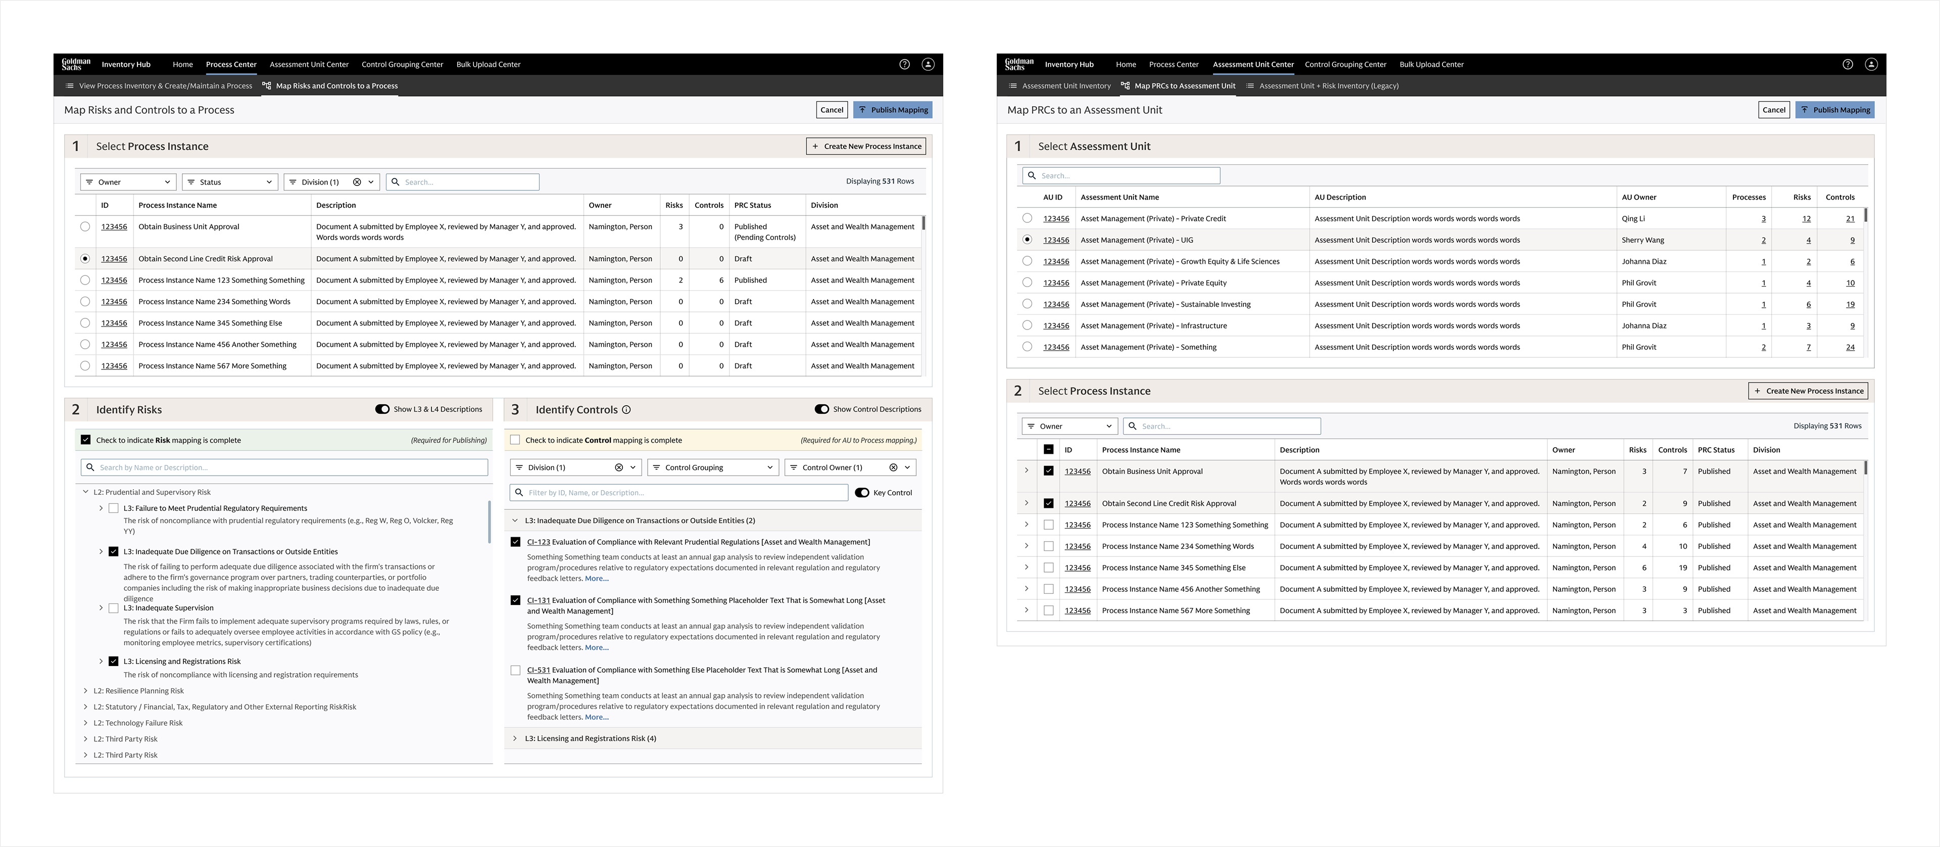Viewport: 1940px width, 847px height.
Task: Expand L2: Resilience Planning Risk tree node
Action: [86, 691]
